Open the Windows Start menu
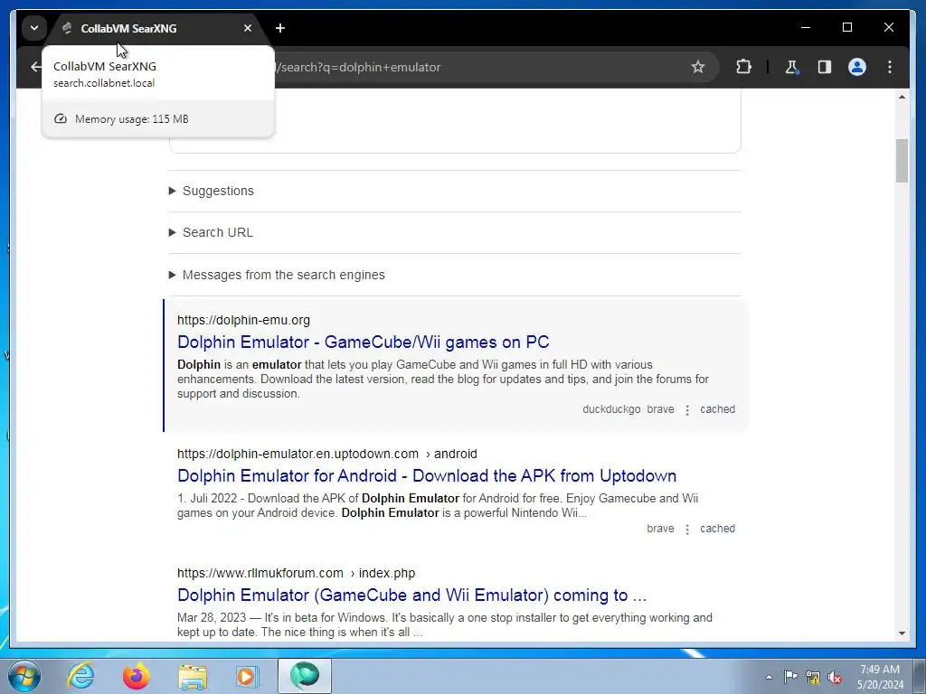This screenshot has height=694, width=926. [x=24, y=676]
